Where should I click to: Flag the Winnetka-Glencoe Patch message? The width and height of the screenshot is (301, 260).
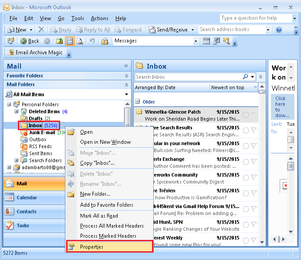(254, 115)
